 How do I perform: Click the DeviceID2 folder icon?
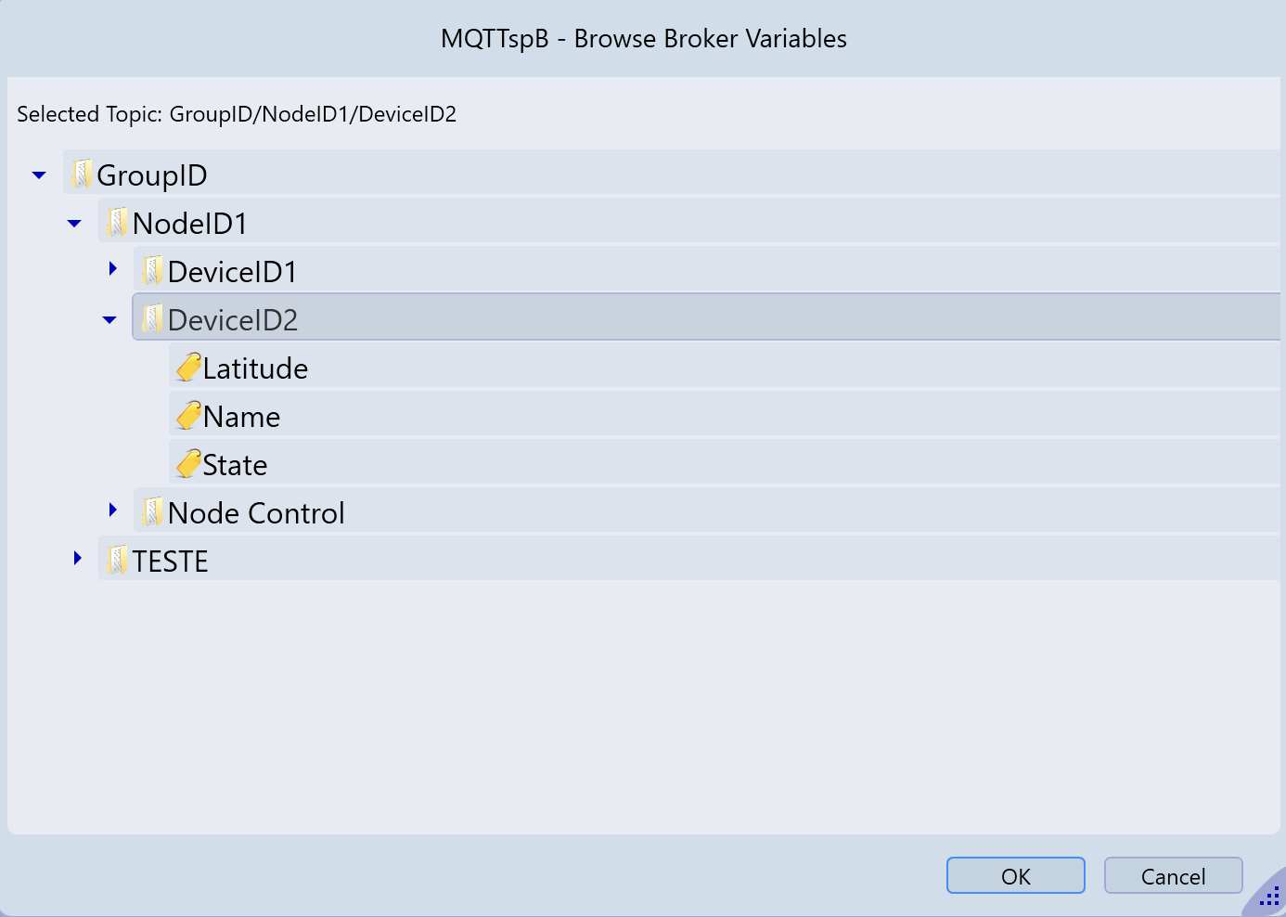152,318
